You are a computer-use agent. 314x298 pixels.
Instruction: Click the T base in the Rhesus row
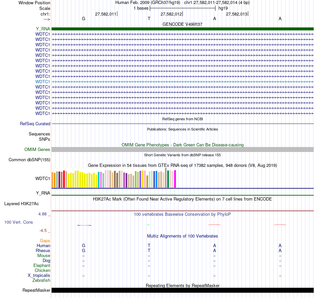tap(149, 250)
